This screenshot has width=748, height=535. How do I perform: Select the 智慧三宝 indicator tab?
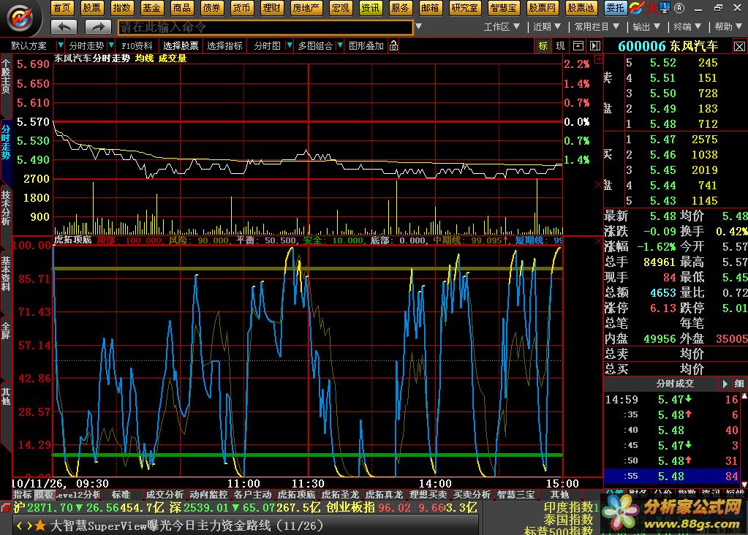515,495
